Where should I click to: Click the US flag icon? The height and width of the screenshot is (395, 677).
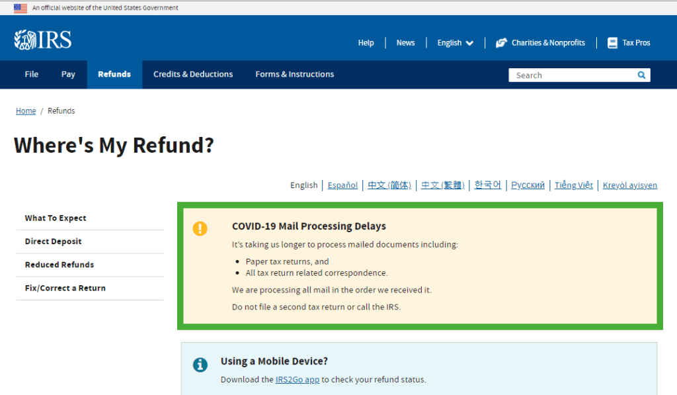pos(20,8)
